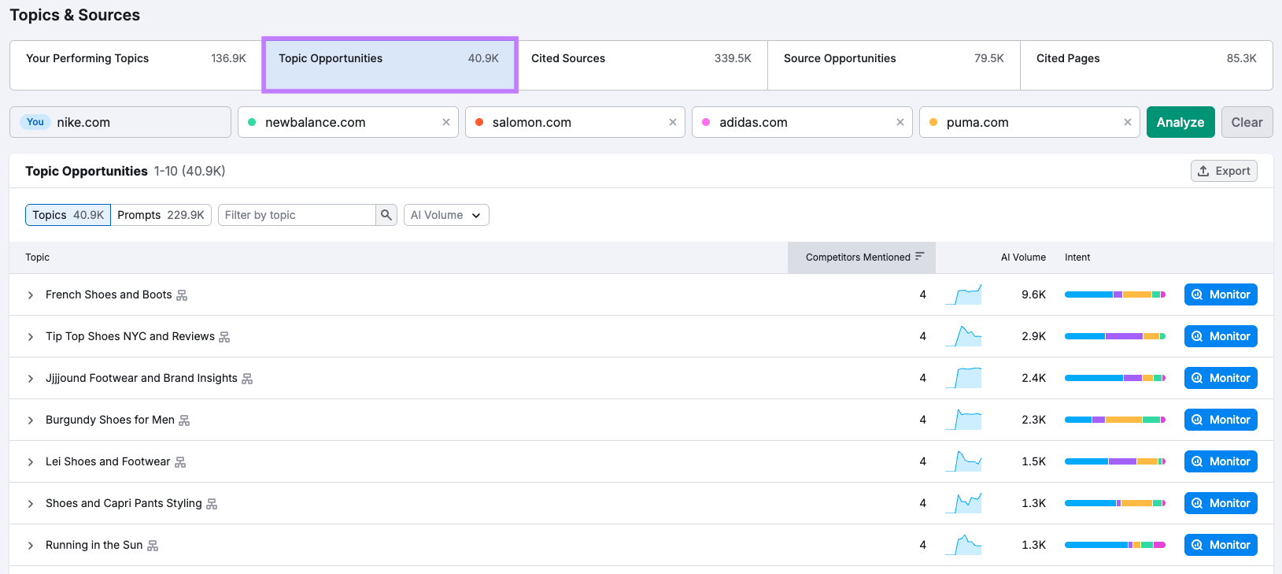The width and height of the screenshot is (1282, 574).
Task: Expand the Burgundy Shoes for Men row
Action: (x=31, y=420)
